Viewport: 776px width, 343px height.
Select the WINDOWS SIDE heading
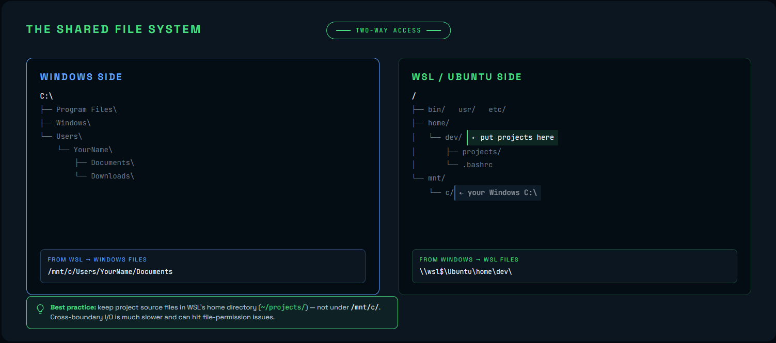81,77
